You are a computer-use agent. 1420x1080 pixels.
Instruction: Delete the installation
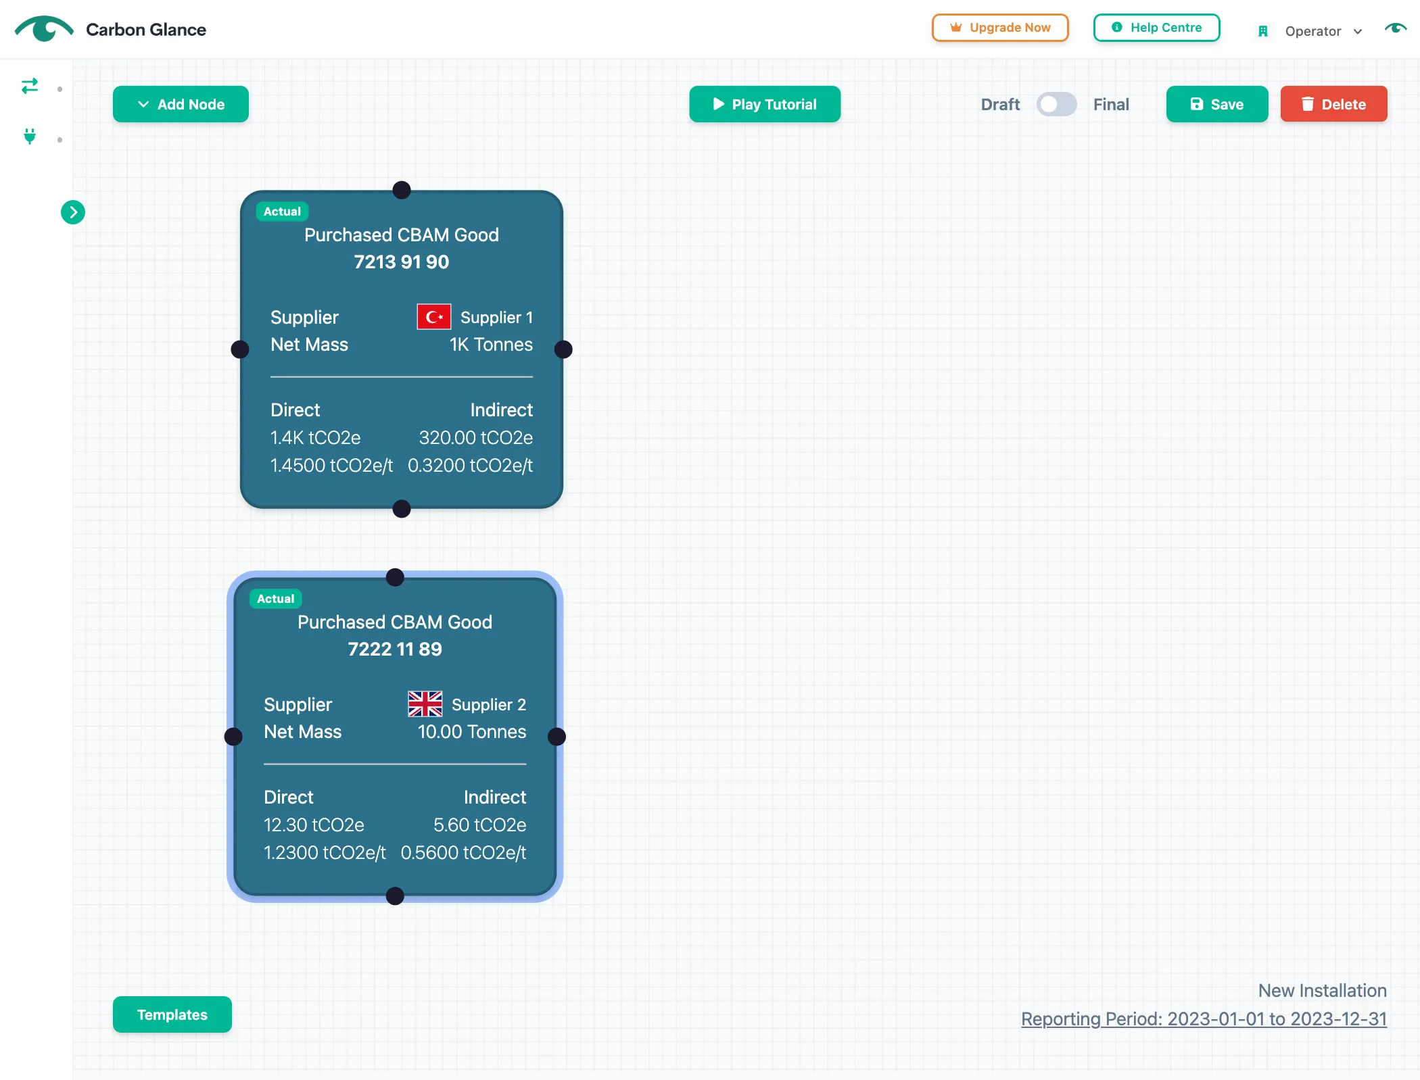point(1333,104)
